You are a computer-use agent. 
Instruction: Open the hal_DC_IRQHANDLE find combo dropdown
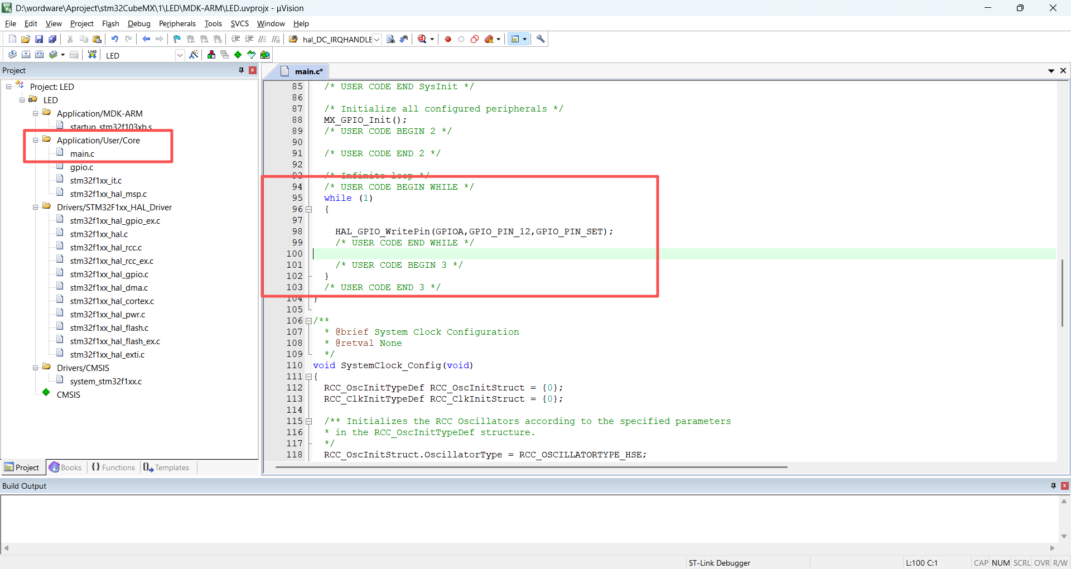tap(377, 40)
